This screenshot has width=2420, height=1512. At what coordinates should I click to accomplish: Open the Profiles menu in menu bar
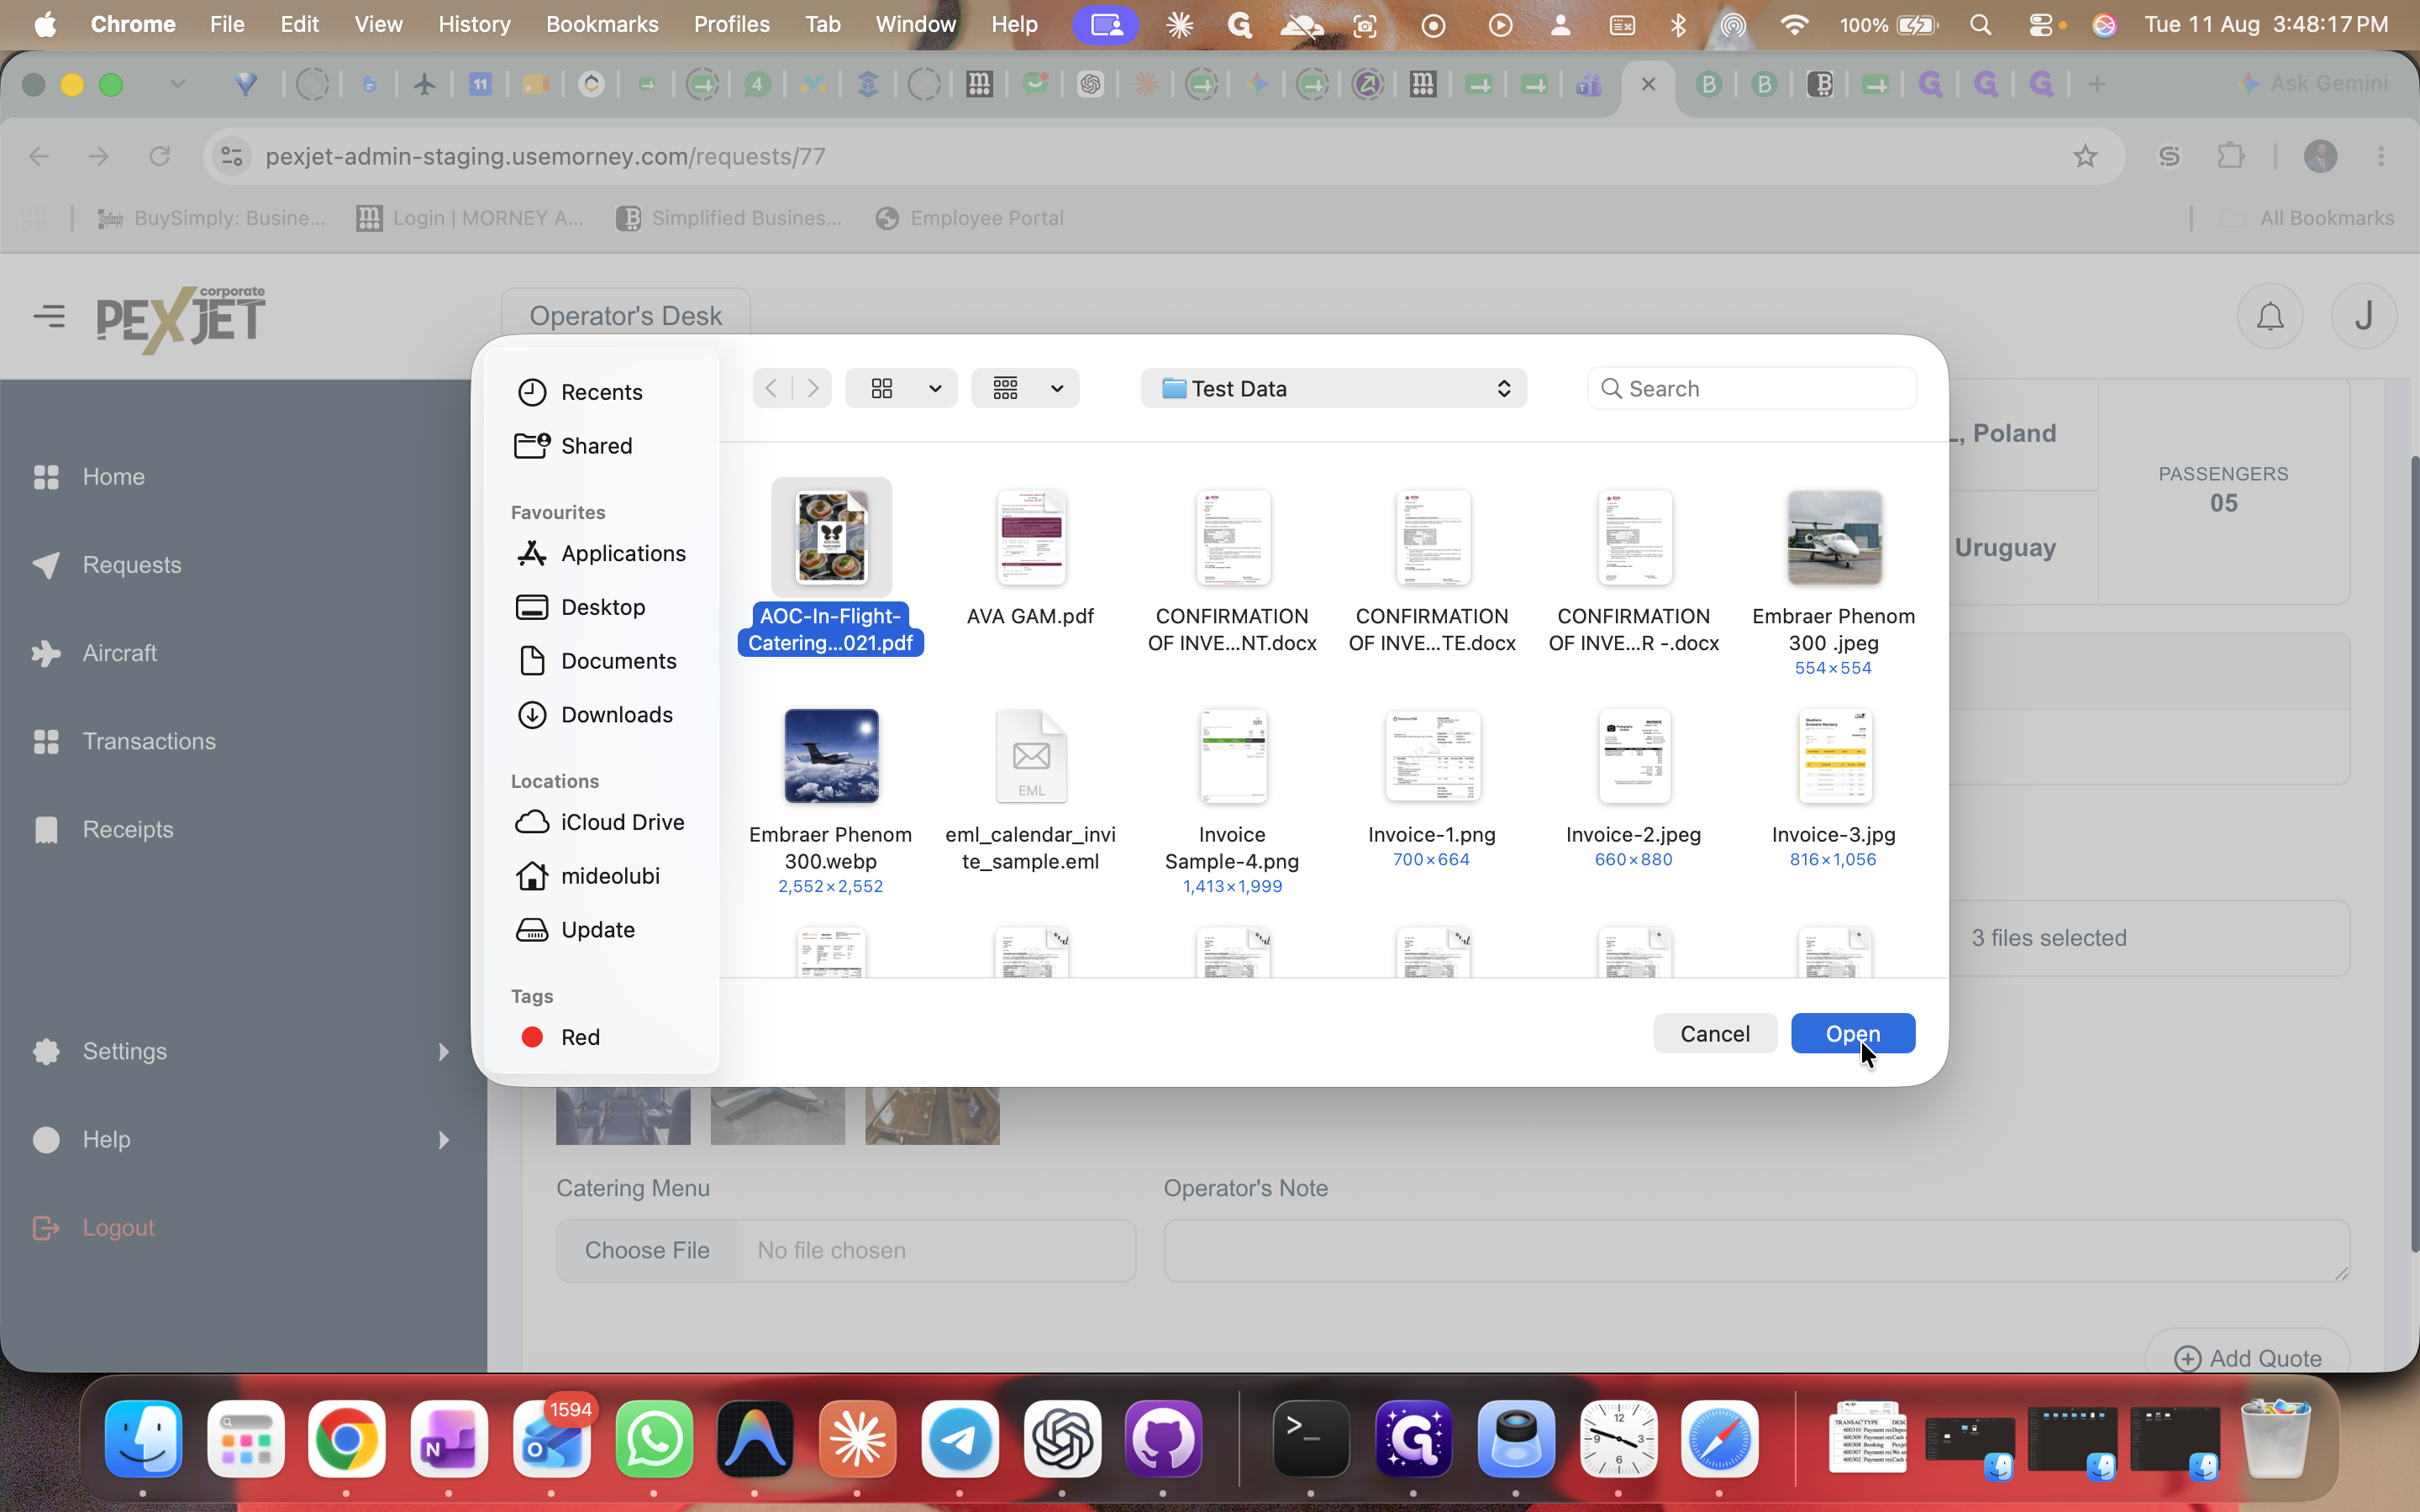coord(732,24)
